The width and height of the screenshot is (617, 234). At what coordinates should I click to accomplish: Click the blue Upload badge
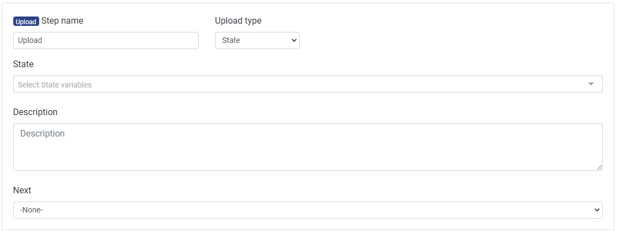point(26,21)
